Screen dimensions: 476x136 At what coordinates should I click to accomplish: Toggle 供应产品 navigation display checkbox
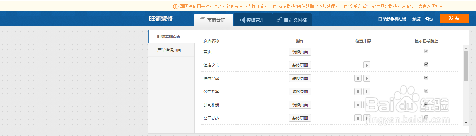point(426,78)
